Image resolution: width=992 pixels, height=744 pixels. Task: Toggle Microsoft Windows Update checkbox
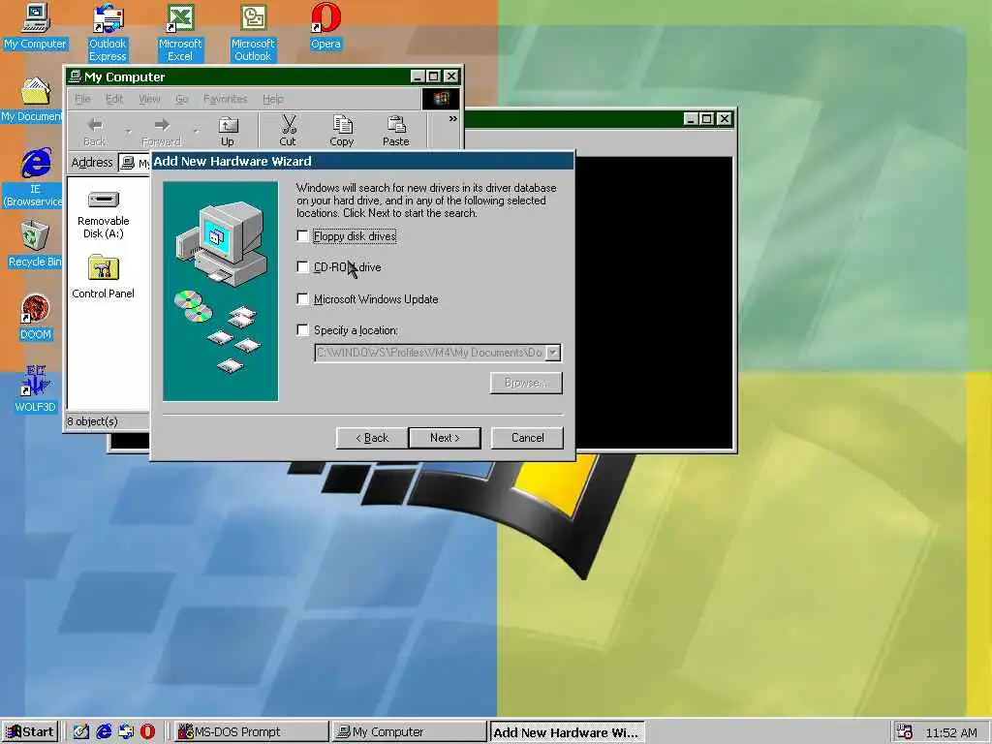(x=303, y=298)
